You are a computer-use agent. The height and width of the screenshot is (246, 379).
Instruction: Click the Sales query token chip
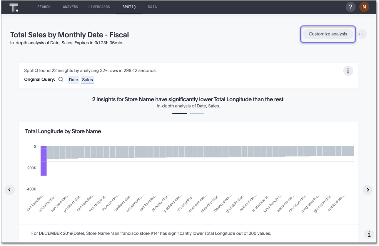tap(87, 80)
